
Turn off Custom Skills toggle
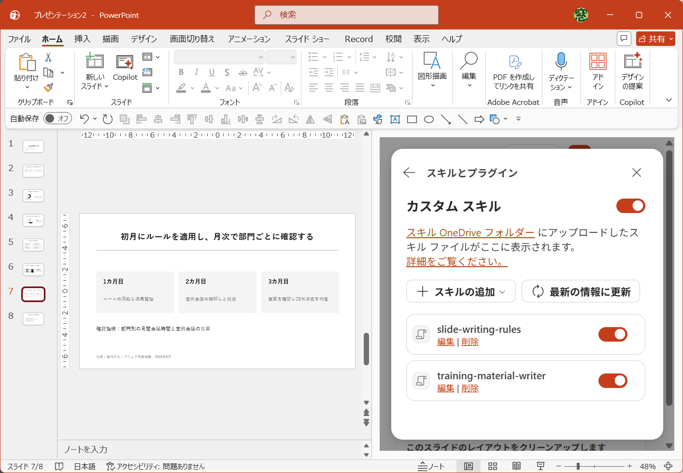[x=630, y=206]
